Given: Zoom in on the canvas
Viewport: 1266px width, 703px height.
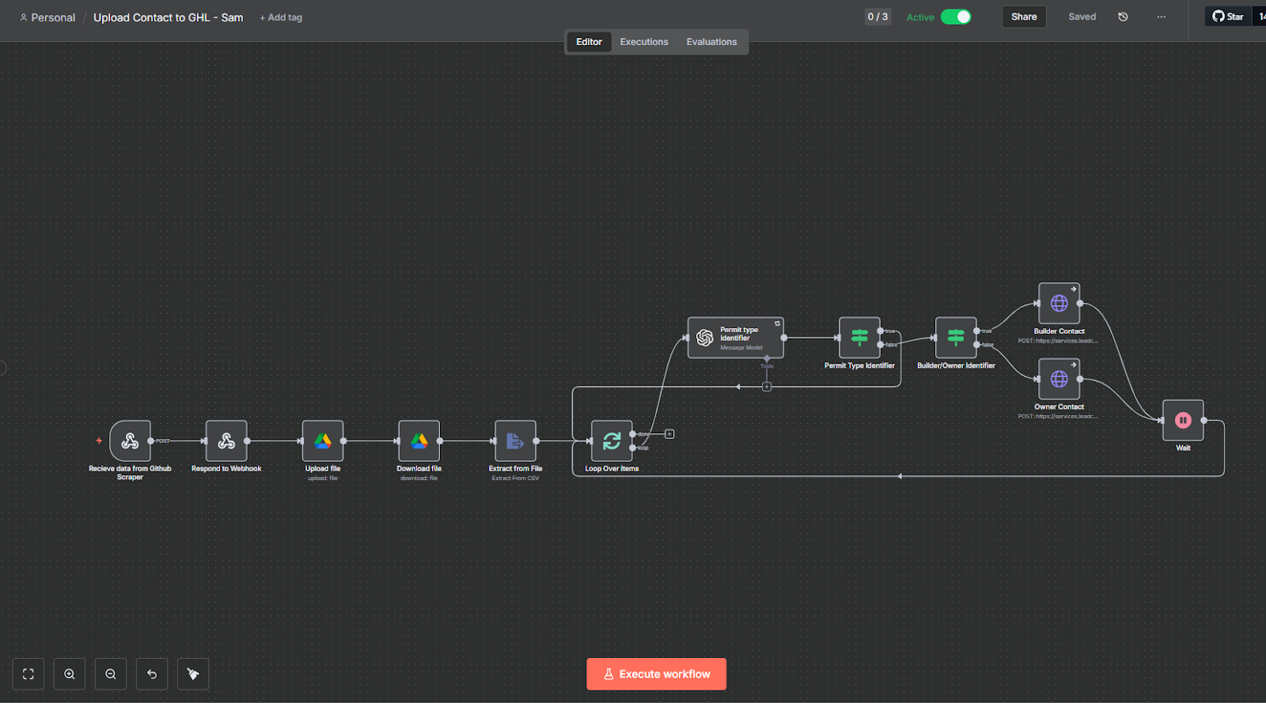Looking at the screenshot, I should pyautogui.click(x=70, y=675).
